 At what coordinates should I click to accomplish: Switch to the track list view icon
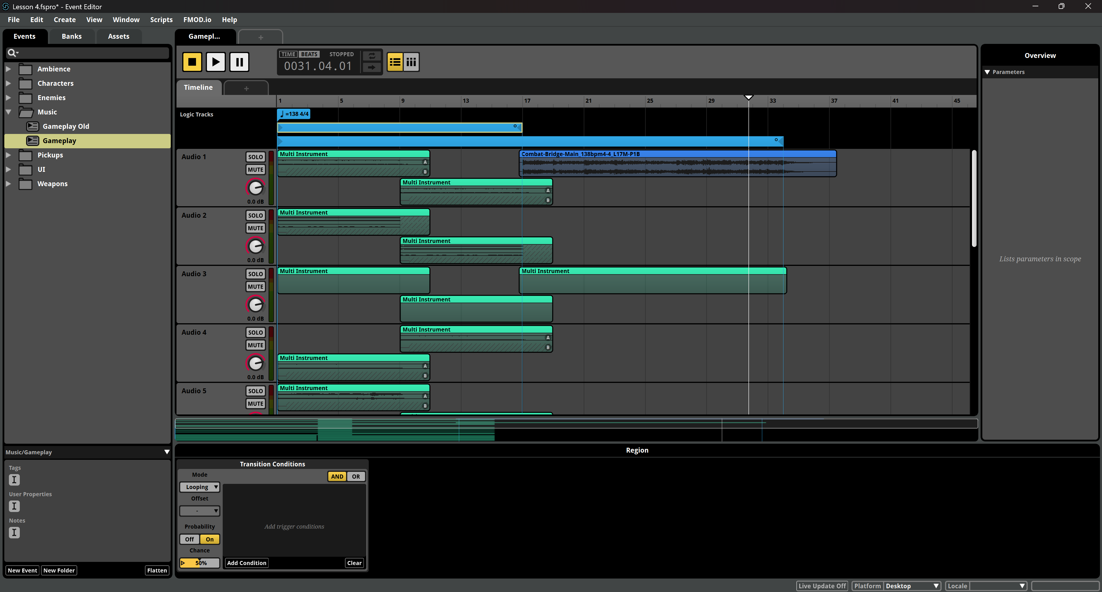[x=395, y=62]
